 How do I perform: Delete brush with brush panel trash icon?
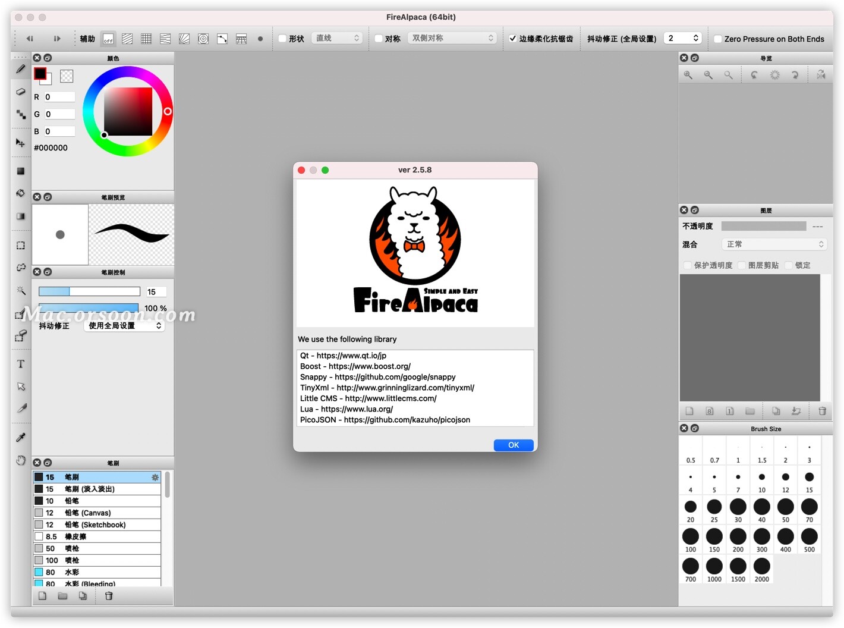pos(109,596)
